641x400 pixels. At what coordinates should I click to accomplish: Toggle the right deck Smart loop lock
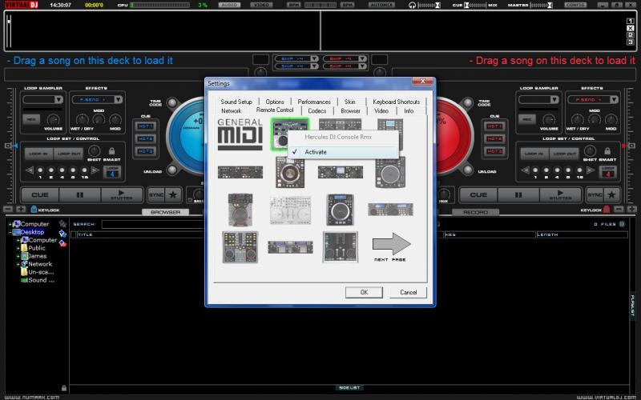(x=607, y=151)
